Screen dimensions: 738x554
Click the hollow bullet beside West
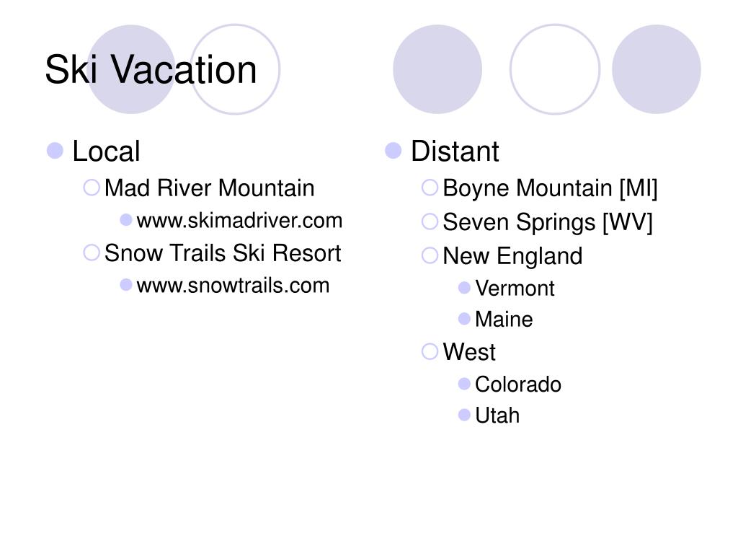point(430,351)
